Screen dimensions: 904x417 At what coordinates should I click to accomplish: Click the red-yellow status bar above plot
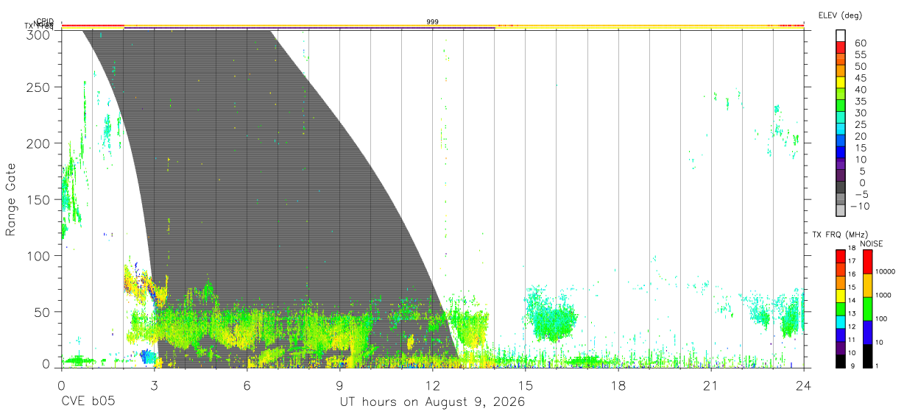433,26
